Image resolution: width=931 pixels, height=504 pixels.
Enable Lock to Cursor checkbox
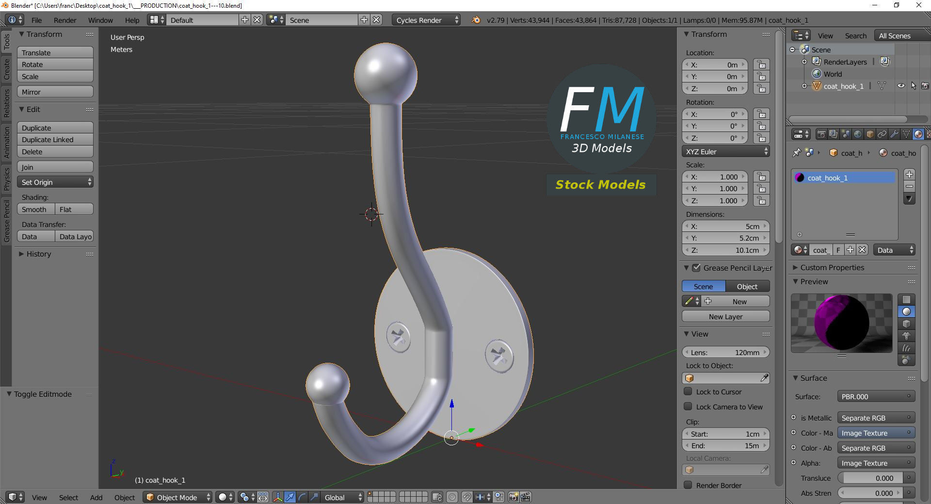tap(688, 391)
